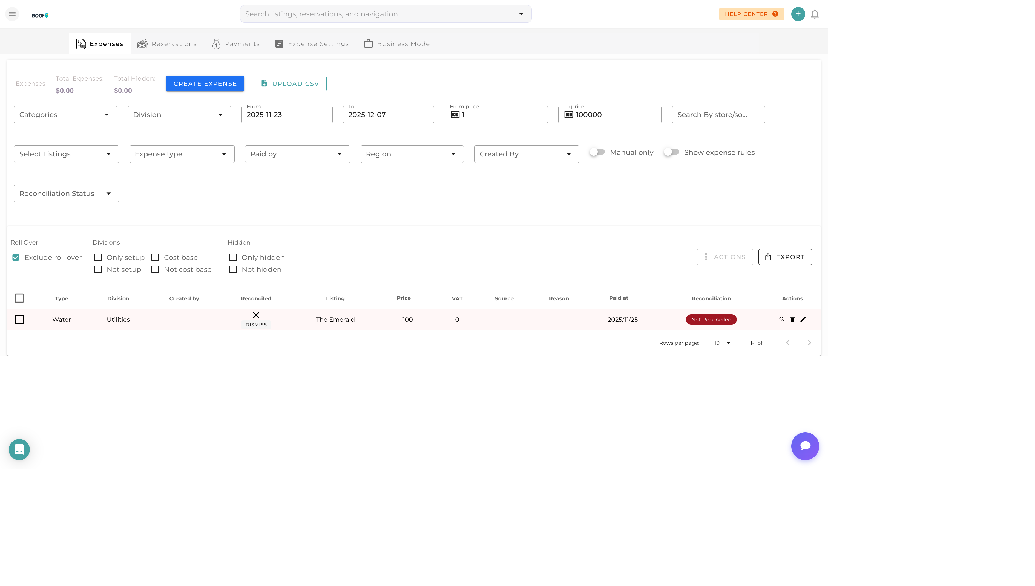Click the green plus quick-create button
The width and height of the screenshot is (1035, 586).
tap(798, 14)
